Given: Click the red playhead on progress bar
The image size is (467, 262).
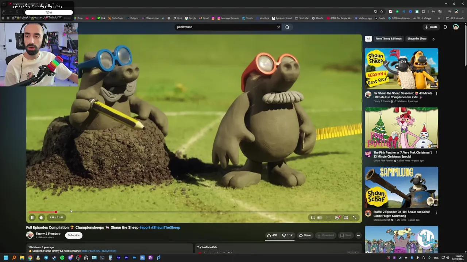Looking at the screenshot, I should tap(56, 212).
